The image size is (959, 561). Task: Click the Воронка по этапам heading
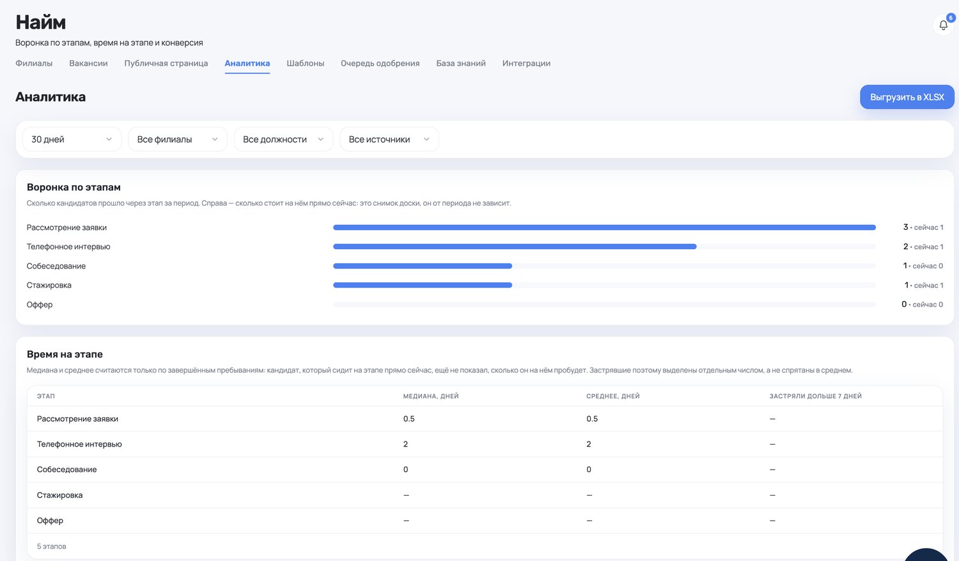tap(74, 187)
